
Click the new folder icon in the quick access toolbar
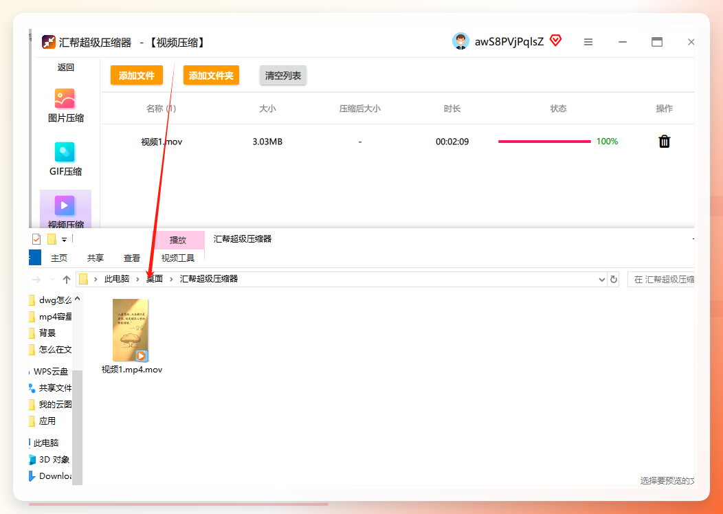point(52,239)
